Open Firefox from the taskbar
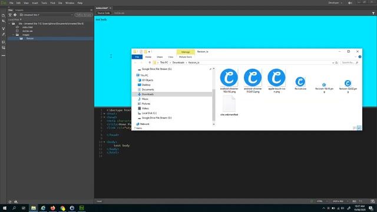377x212 pixels. coord(52,208)
